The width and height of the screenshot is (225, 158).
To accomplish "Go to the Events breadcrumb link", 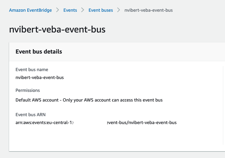I will [70, 10].
